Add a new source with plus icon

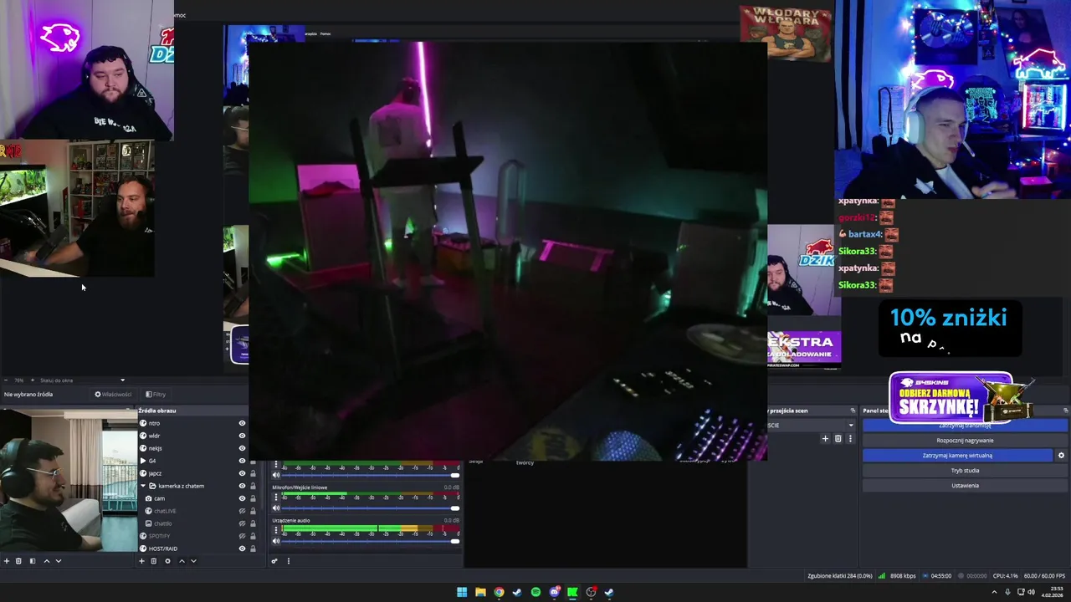[x=141, y=561]
